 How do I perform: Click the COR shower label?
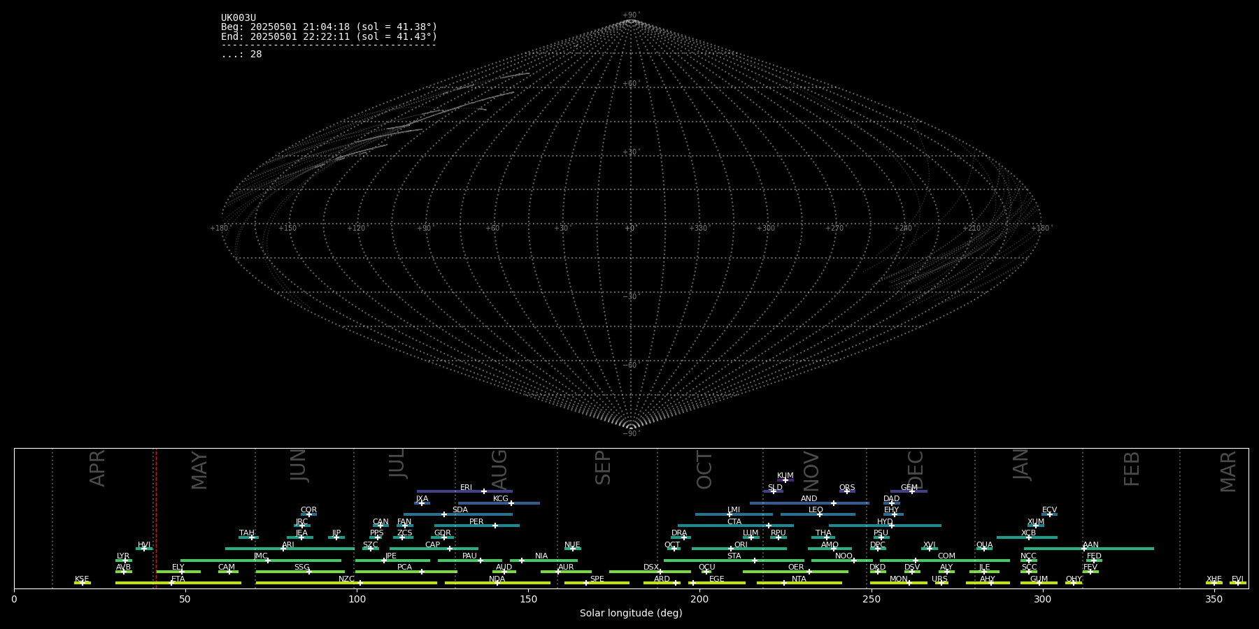(308, 510)
